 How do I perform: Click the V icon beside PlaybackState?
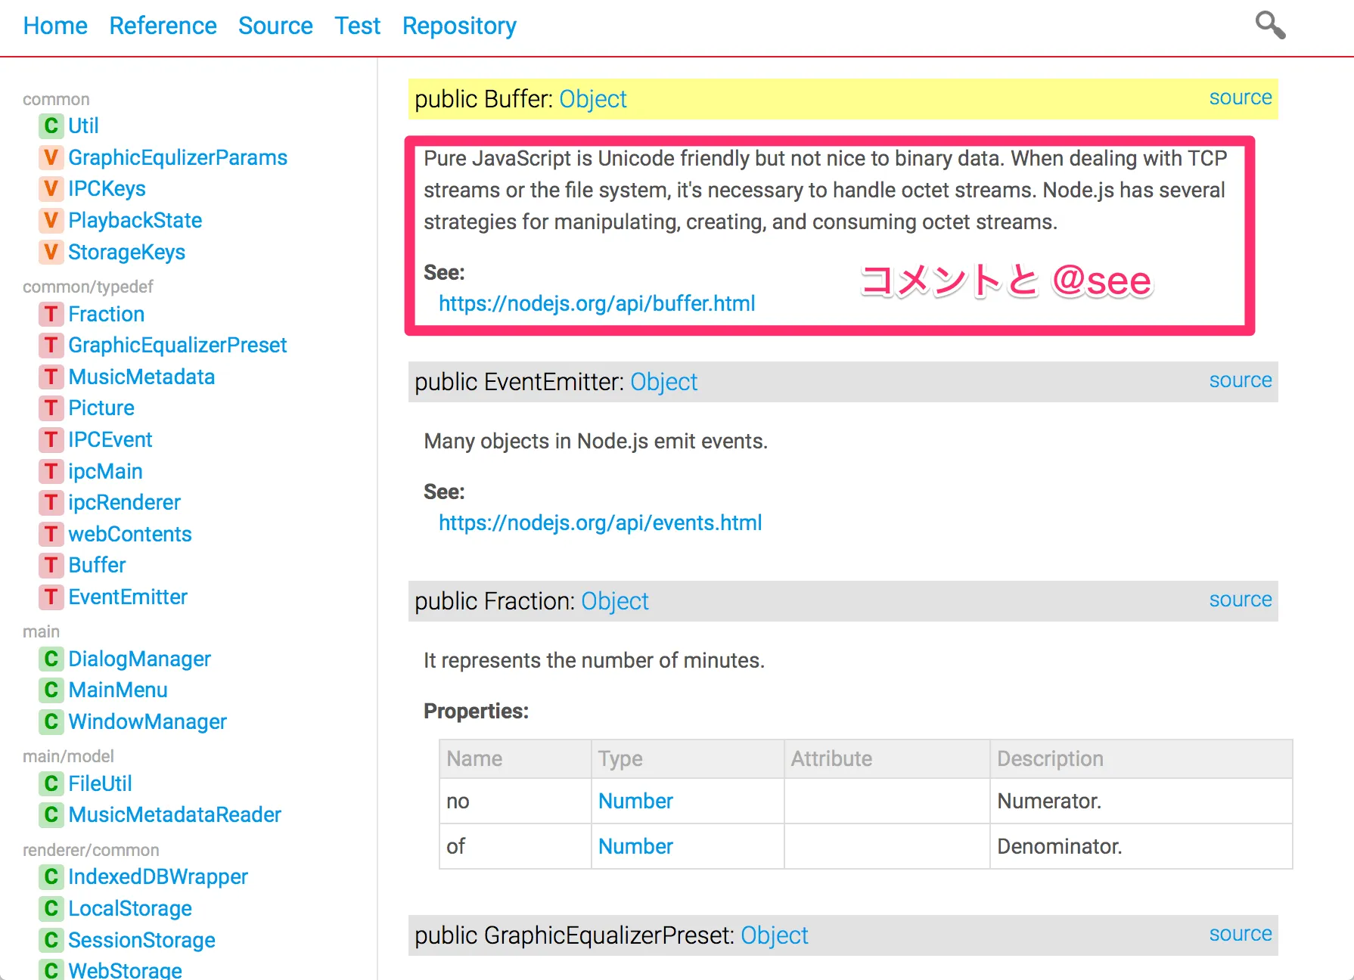51,220
